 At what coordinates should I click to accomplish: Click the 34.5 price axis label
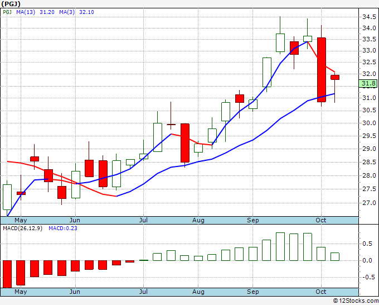369,17
